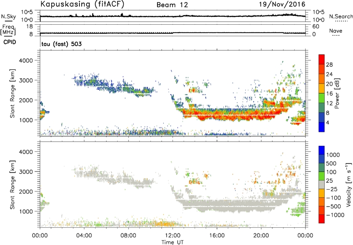Select the '500' tick on the Velocity scale
The height and width of the screenshot is (245, 353).
[x=331, y=164]
